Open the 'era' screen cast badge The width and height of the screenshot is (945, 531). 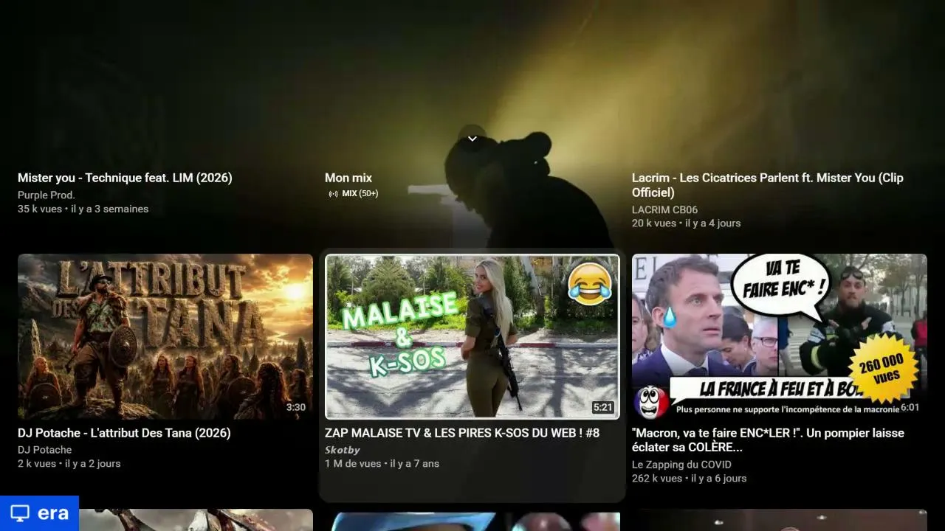(x=39, y=513)
